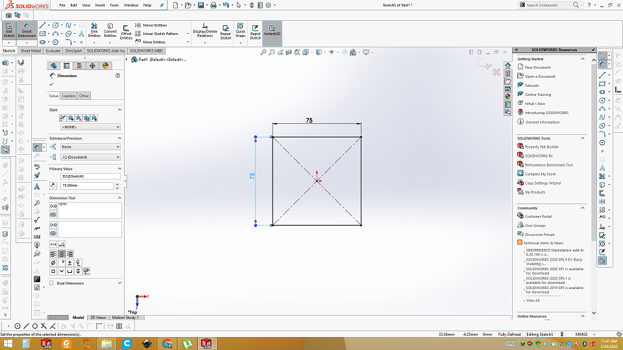This screenshot has height=350, width=623.
Task: Open the precision dropdown .12 (Document)
Action: (90, 157)
